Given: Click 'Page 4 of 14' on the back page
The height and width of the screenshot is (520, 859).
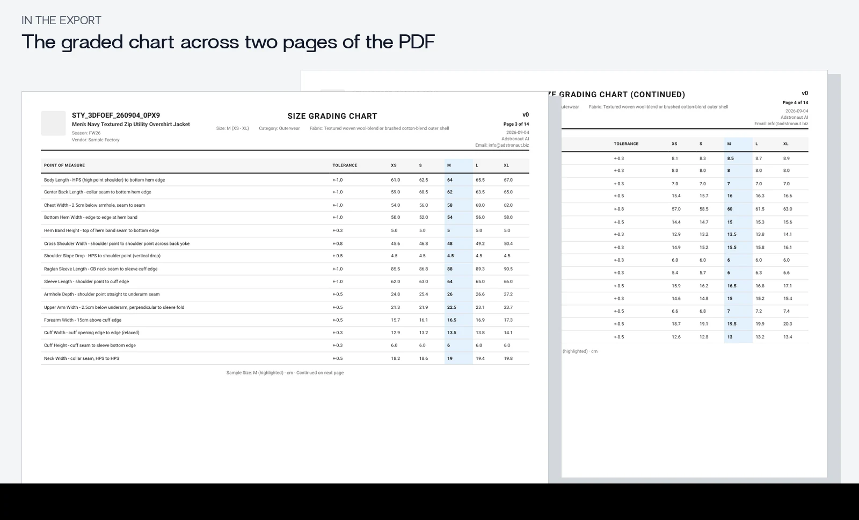Looking at the screenshot, I should pyautogui.click(x=795, y=103).
